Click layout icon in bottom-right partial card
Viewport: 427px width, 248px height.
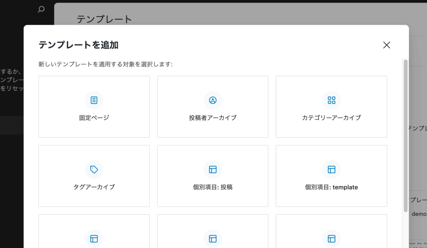click(x=332, y=238)
